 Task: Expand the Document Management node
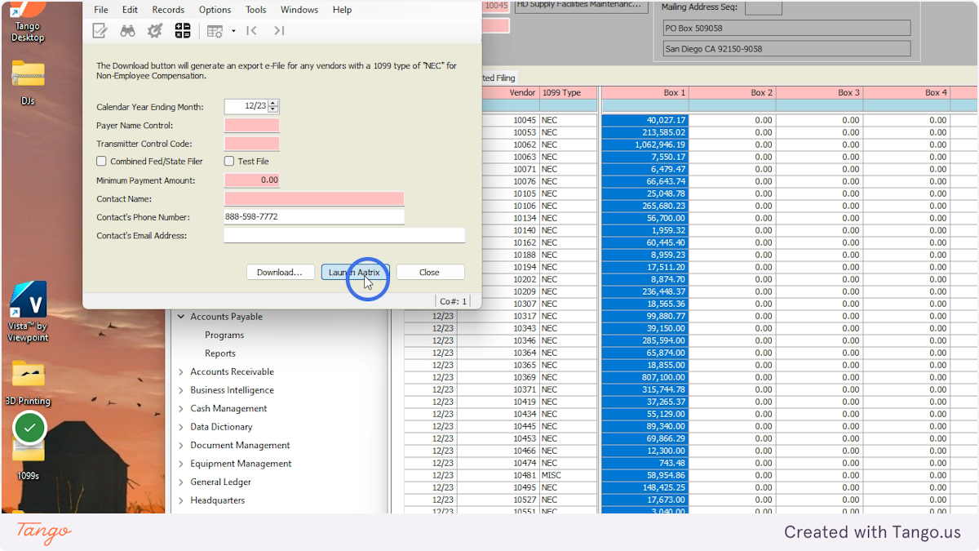point(180,445)
